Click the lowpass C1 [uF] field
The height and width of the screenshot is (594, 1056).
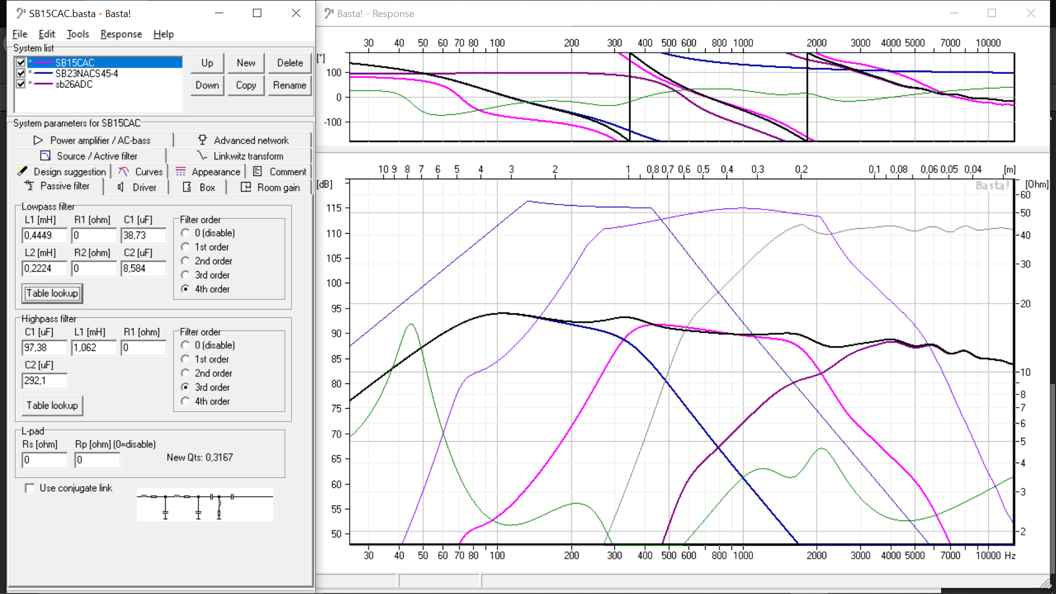144,235
